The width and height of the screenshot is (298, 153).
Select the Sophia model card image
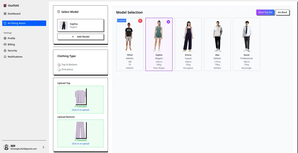pyautogui.click(x=159, y=36)
